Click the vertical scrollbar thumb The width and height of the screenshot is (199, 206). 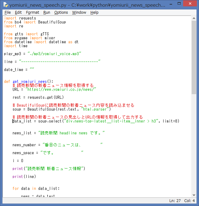(x=194, y=57)
